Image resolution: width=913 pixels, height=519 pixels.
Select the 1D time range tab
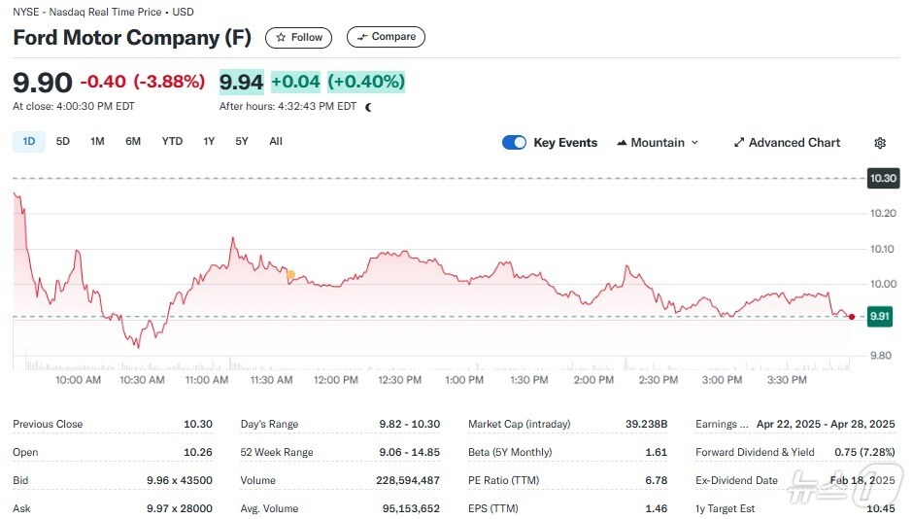(x=29, y=142)
